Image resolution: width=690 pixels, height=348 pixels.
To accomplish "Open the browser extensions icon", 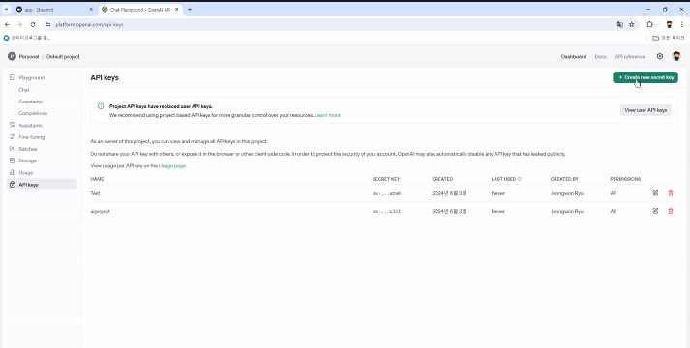I will pyautogui.click(x=649, y=24).
